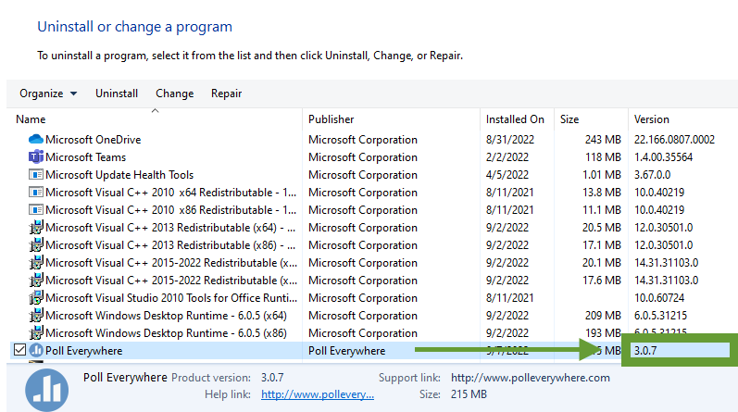The image size is (738, 412).
Task: Click the 243 MB size value
Action: click(x=603, y=140)
